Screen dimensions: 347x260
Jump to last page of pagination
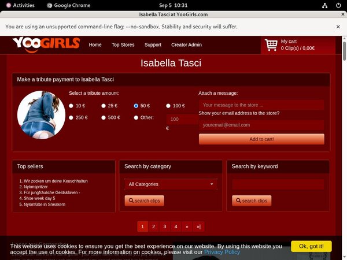[x=198, y=226]
